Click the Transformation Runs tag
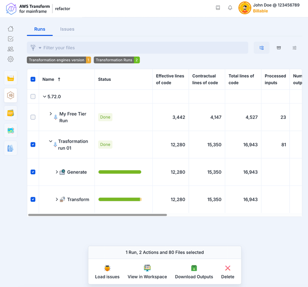Image resolution: width=308 pixels, height=287 pixels. click(x=117, y=60)
